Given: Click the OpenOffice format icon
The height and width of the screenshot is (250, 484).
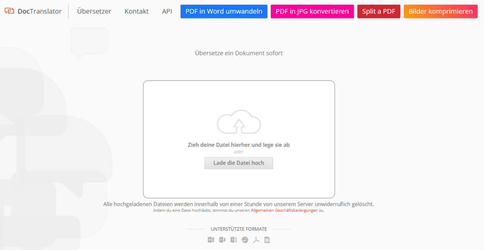Looking at the screenshot, I should [245, 240].
